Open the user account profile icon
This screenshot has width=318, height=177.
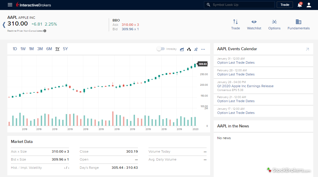click(309, 5)
